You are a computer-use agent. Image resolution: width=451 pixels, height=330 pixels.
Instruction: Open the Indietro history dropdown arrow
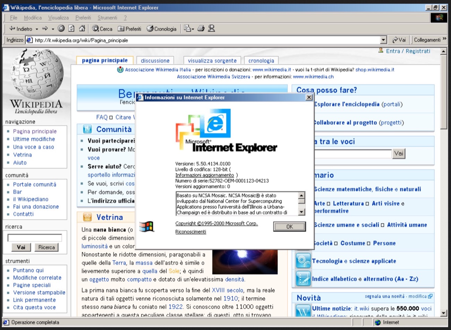pyautogui.click(x=37, y=29)
